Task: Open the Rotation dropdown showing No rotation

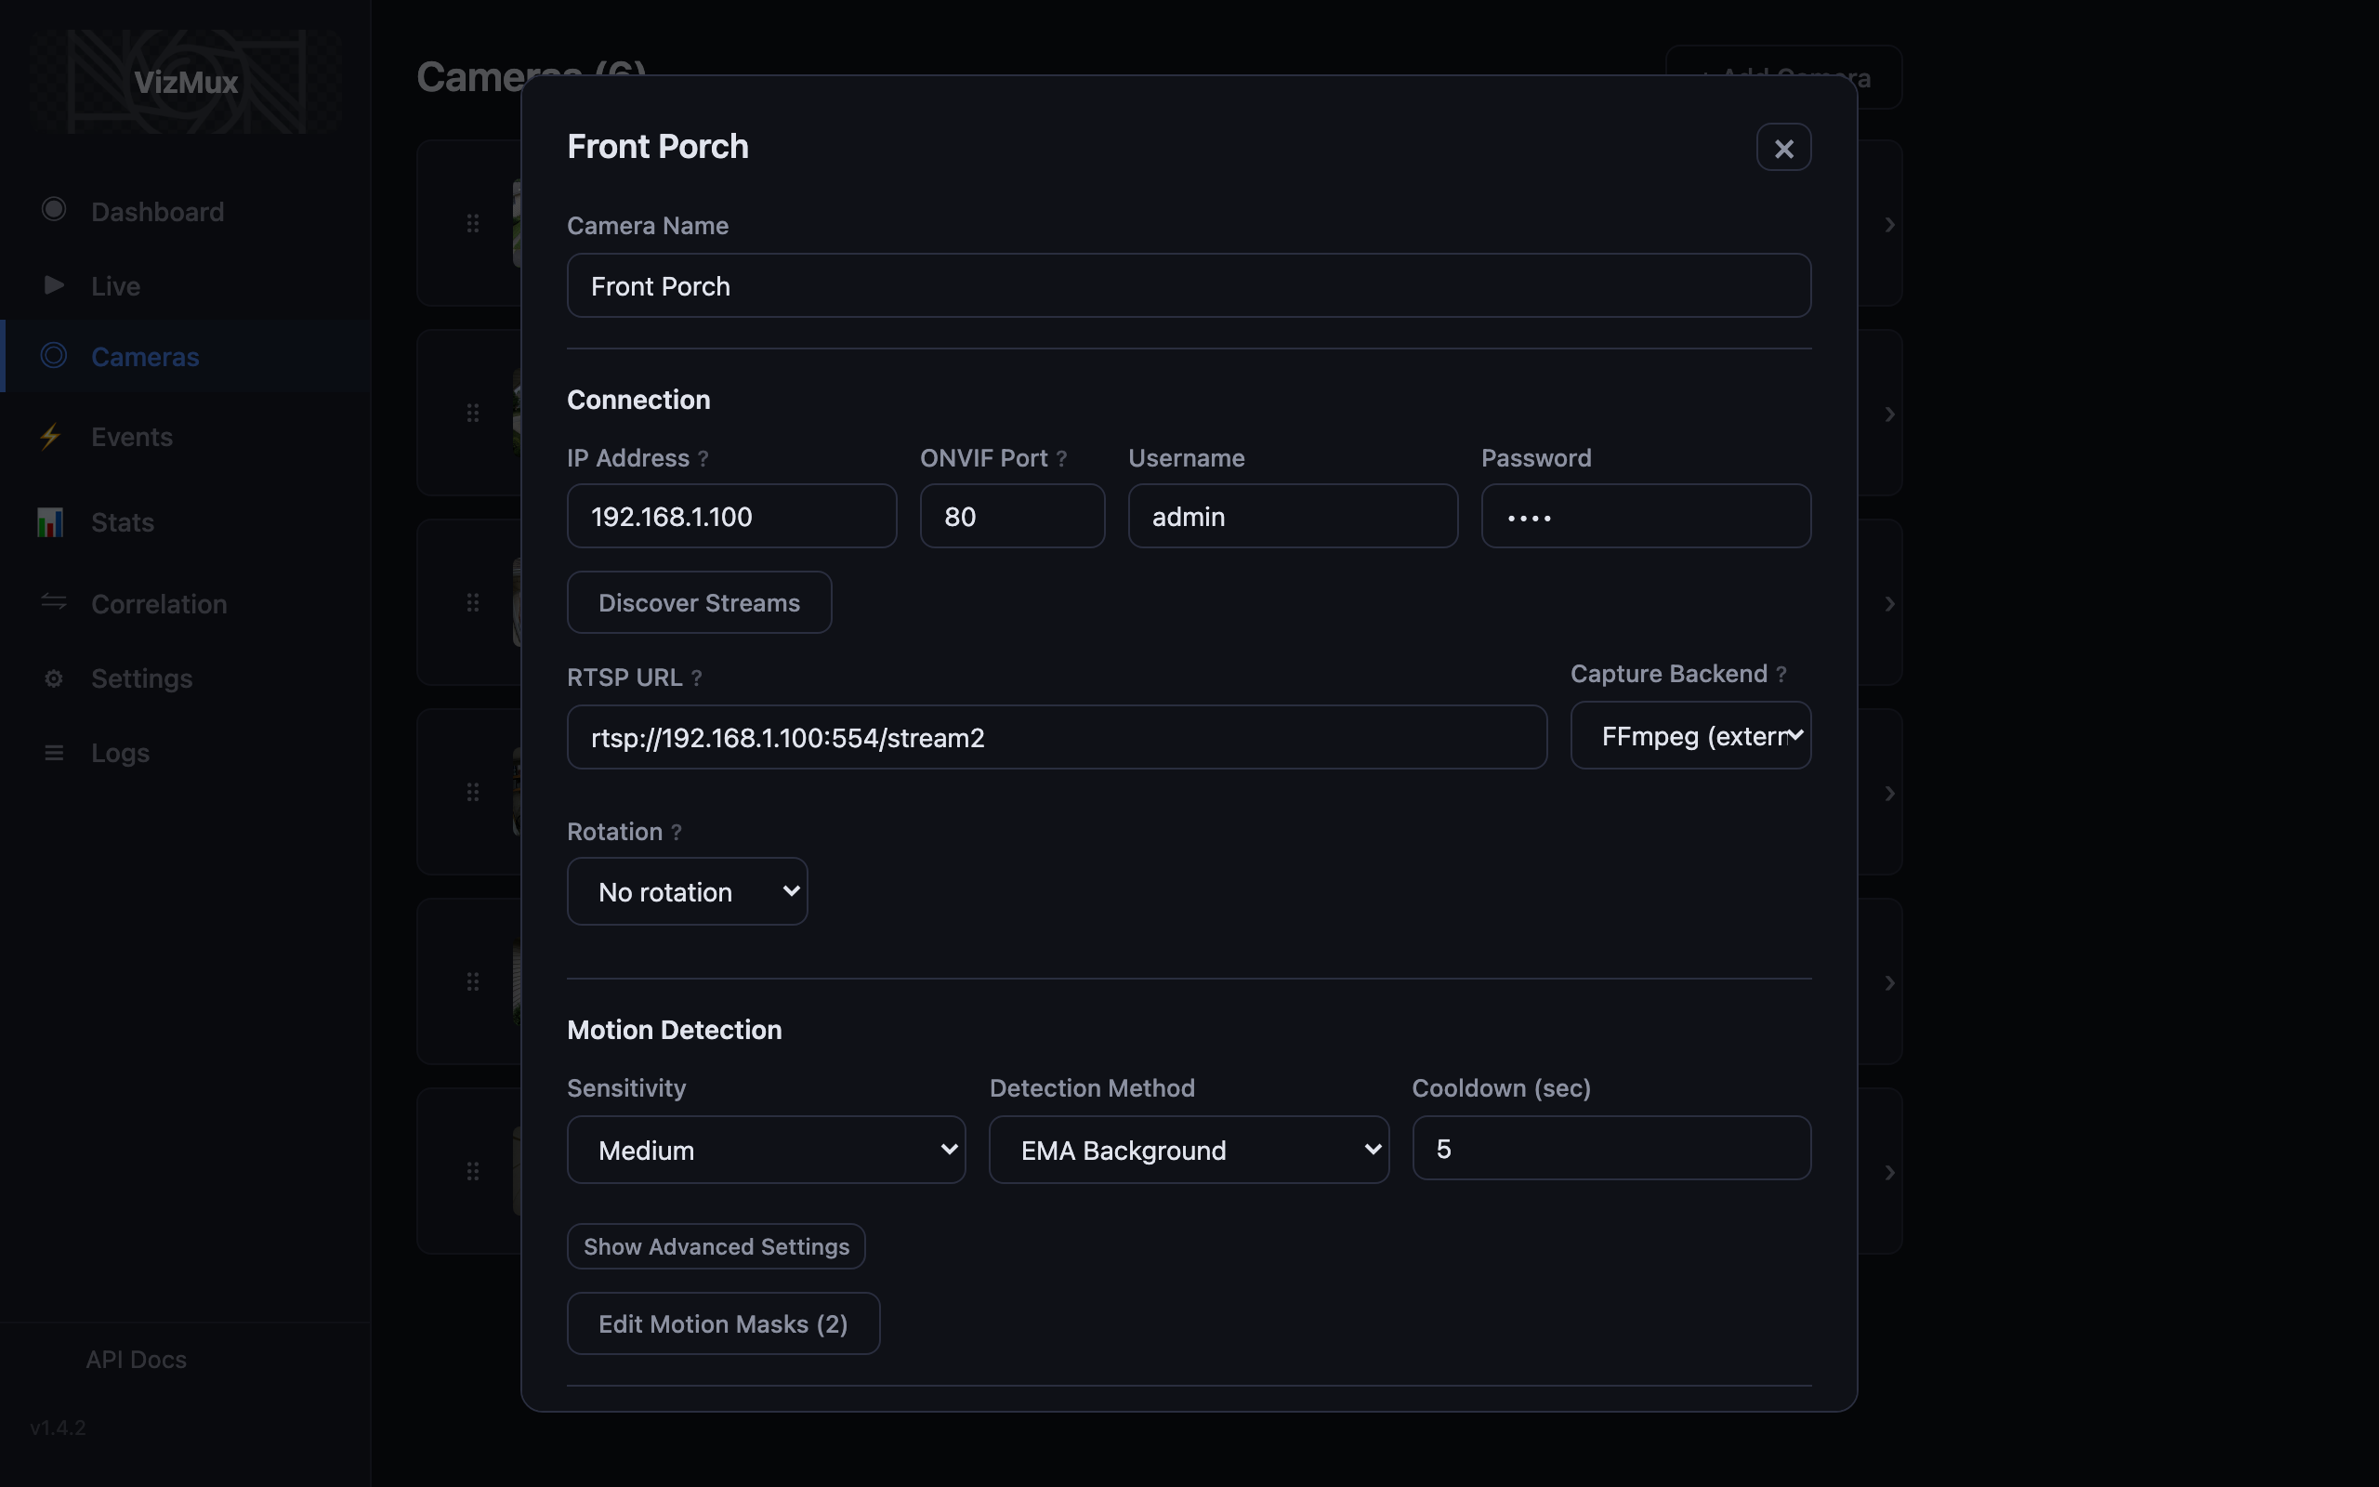Action: (x=687, y=891)
